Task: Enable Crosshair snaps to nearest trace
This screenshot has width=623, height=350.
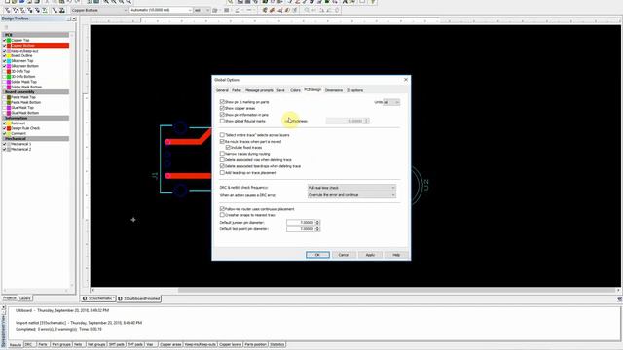Action: tap(222, 215)
